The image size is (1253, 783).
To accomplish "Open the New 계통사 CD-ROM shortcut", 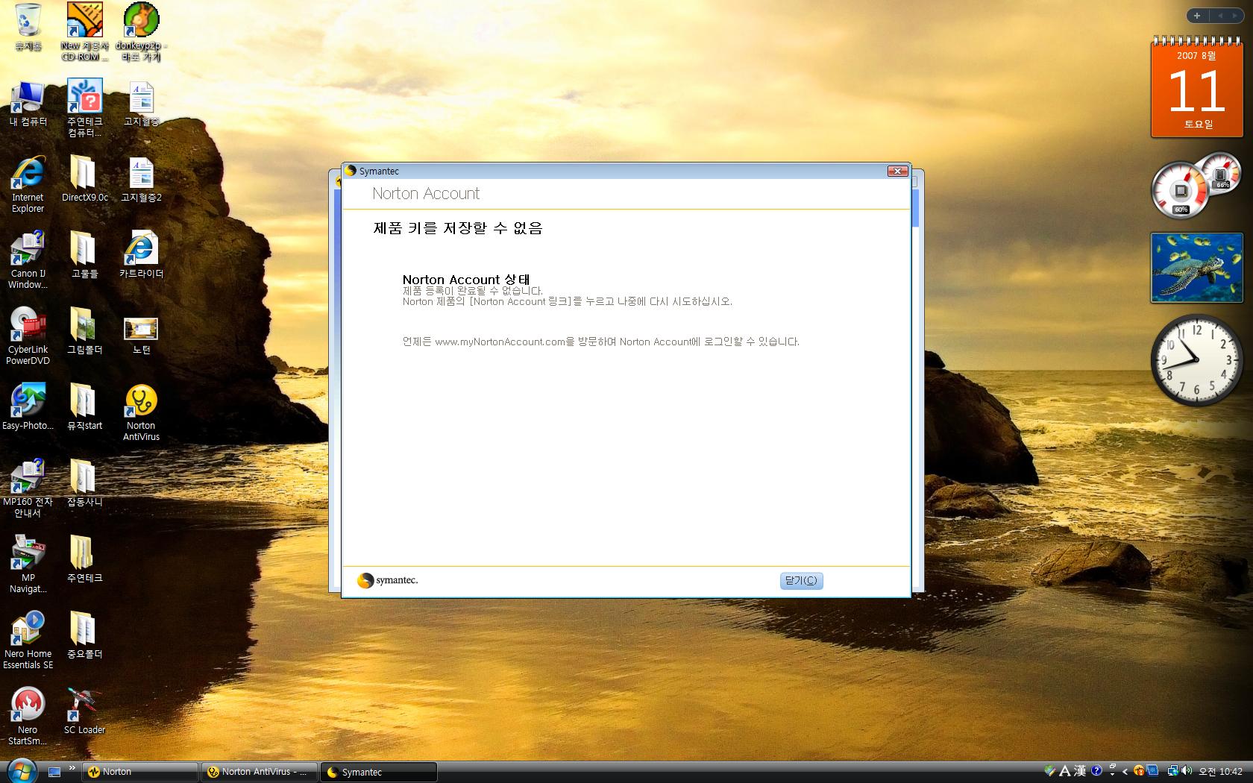I will 85,31.
